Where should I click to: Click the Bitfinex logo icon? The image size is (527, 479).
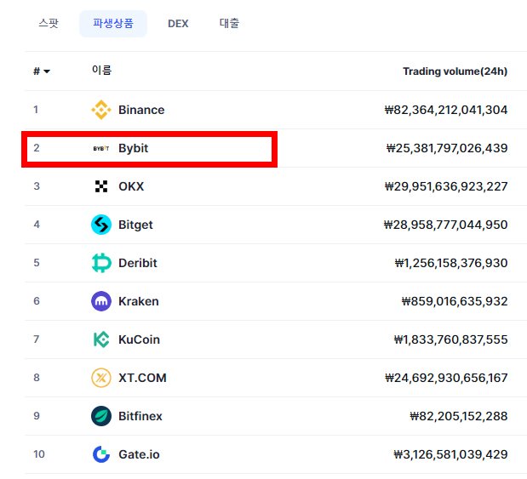click(100, 416)
